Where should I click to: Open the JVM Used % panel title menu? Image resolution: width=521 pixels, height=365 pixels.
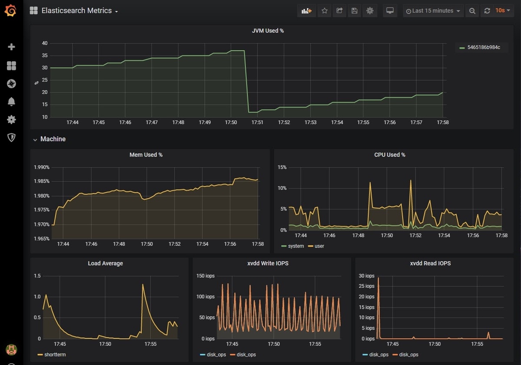point(268,31)
